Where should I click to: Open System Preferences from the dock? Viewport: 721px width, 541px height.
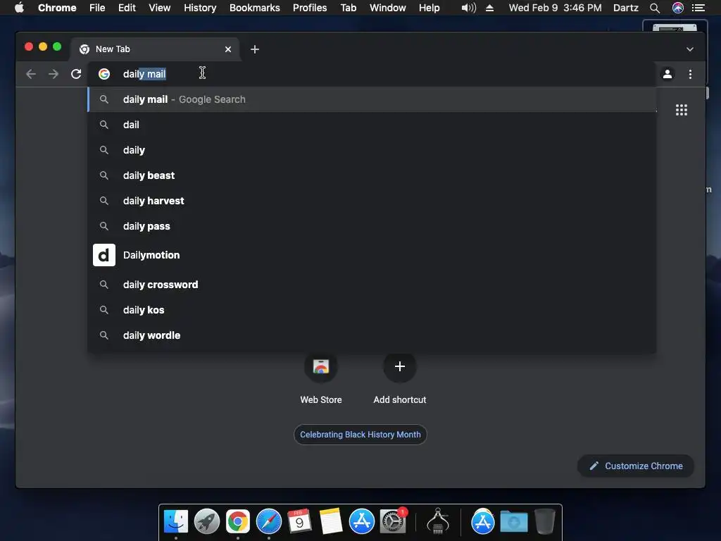click(x=393, y=521)
